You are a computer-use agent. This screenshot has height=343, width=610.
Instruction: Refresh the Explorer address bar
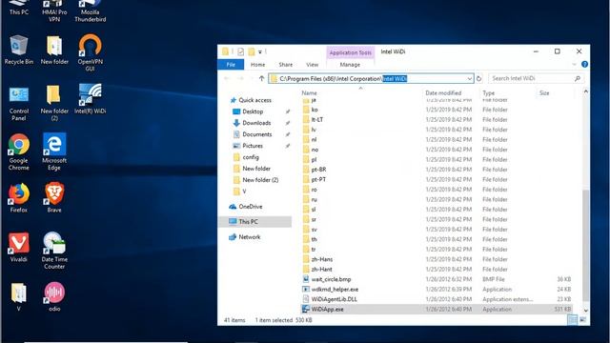click(x=478, y=78)
